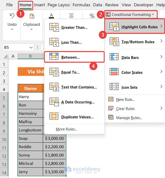165x178 pixels.
Task: Click the Undo arrow icon
Action: [x=12, y=16]
